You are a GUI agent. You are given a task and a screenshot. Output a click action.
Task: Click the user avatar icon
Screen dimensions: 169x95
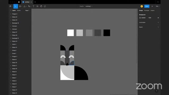142,6
